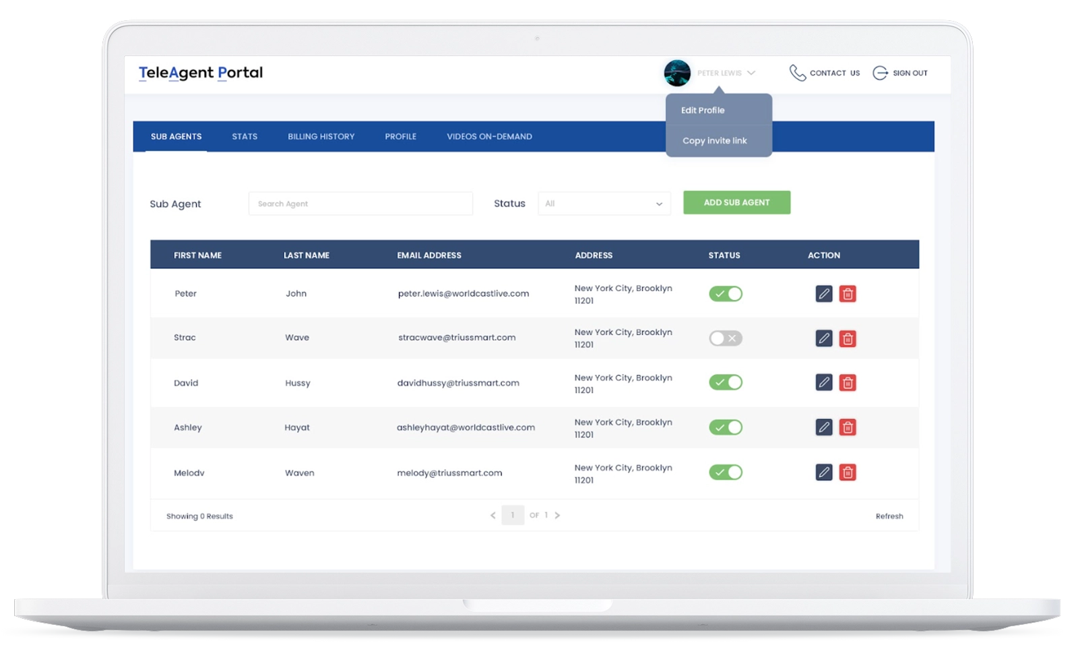Viewport: 1078px width, 664px height.
Task: Open the Stats tab
Action: coord(245,136)
